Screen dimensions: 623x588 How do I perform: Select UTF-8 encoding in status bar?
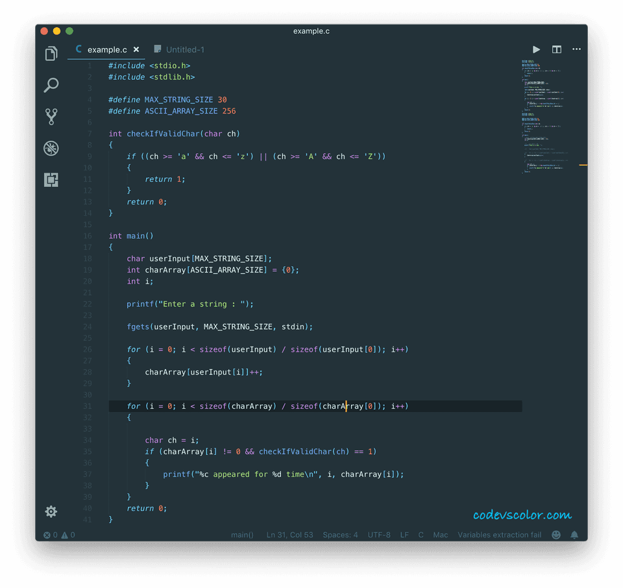tap(379, 535)
